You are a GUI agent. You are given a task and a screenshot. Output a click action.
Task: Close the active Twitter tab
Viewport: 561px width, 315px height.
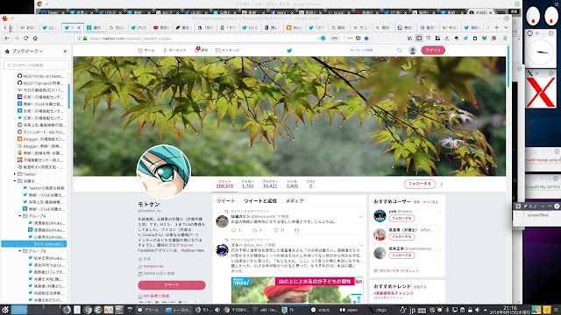(79, 27)
